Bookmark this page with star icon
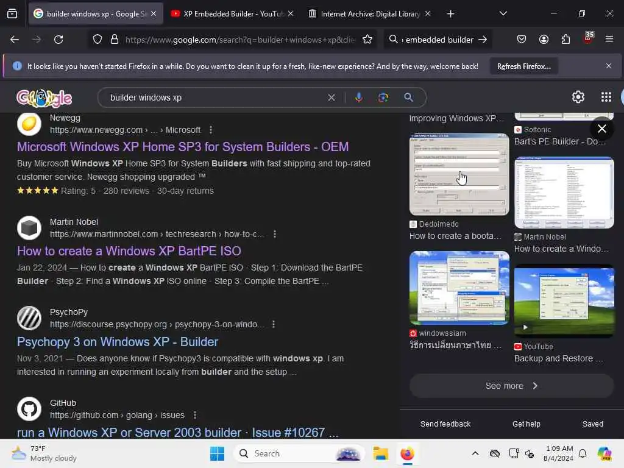624x468 pixels. pos(367,40)
